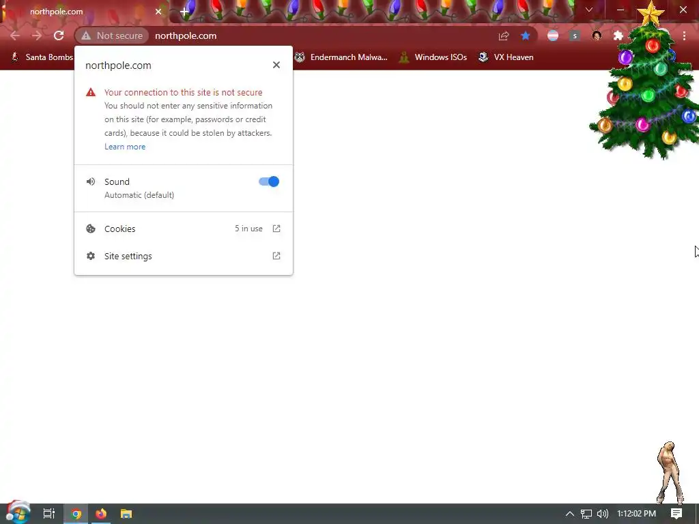The height and width of the screenshot is (524, 699).
Task: Click Chrome icon on taskbar
Action: coord(76,514)
